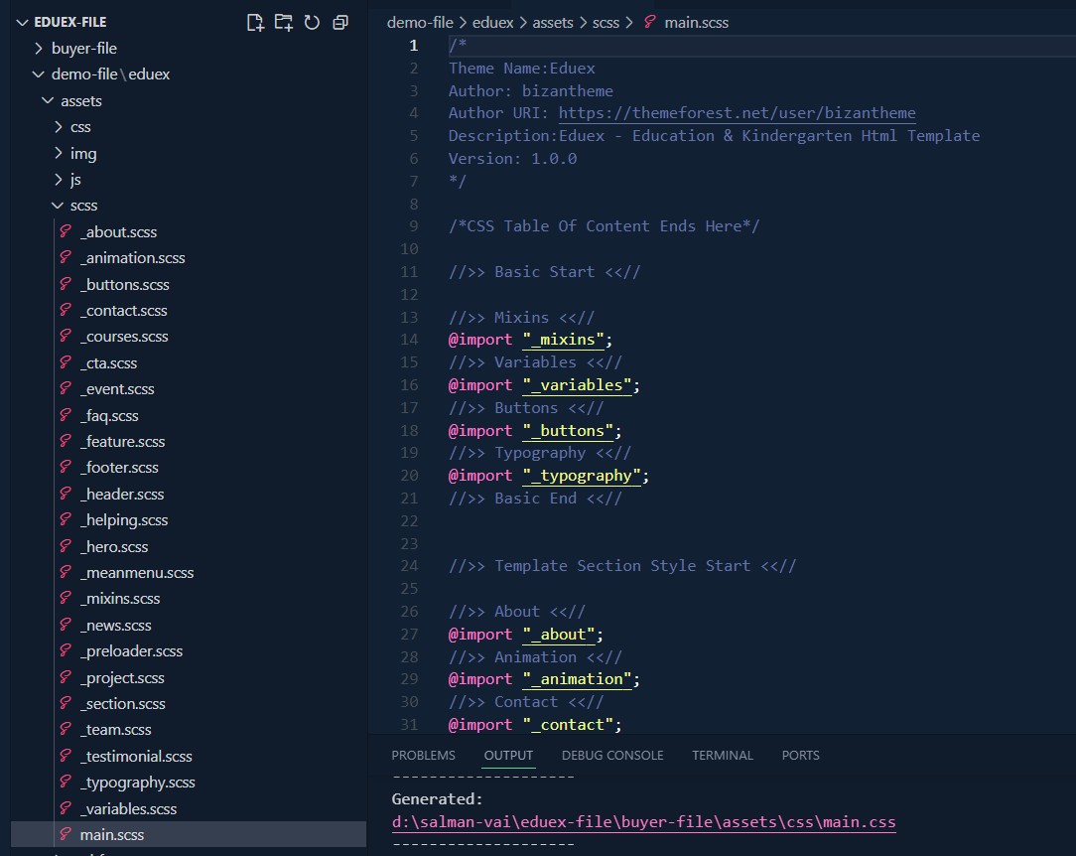This screenshot has height=856, width=1076.
Task: Switch to the TERMINAL tab
Action: pyautogui.click(x=723, y=756)
